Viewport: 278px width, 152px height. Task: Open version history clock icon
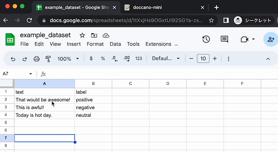coord(206,39)
